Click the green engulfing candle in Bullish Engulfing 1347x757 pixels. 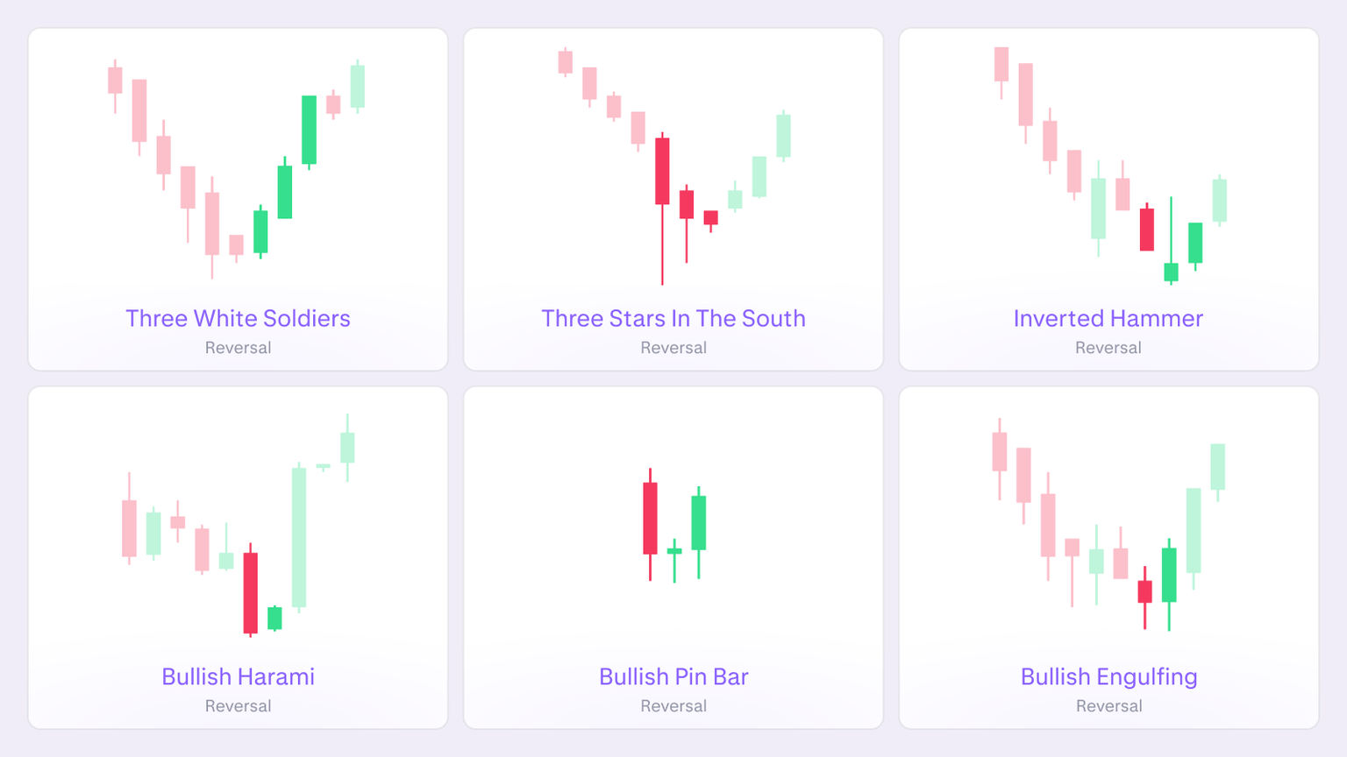[1167, 574]
